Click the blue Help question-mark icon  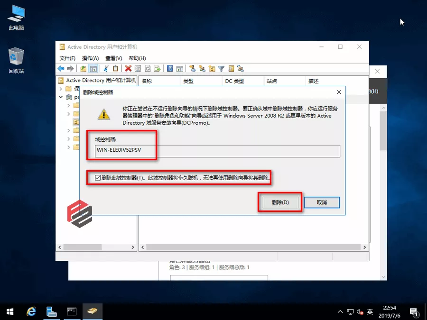[x=169, y=68]
